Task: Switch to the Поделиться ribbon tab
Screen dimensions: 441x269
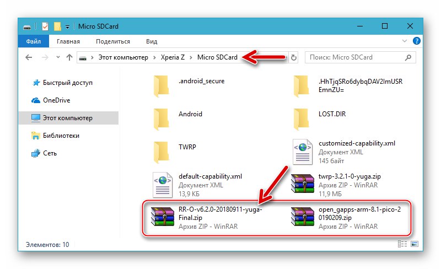Action: [x=113, y=41]
